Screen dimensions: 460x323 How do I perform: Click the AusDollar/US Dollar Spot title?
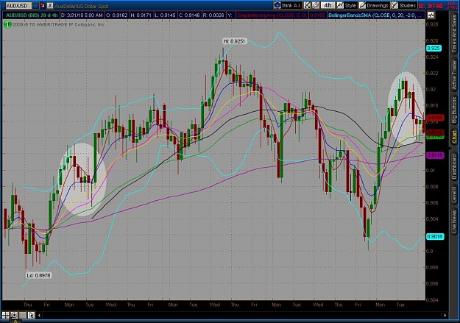(x=81, y=6)
